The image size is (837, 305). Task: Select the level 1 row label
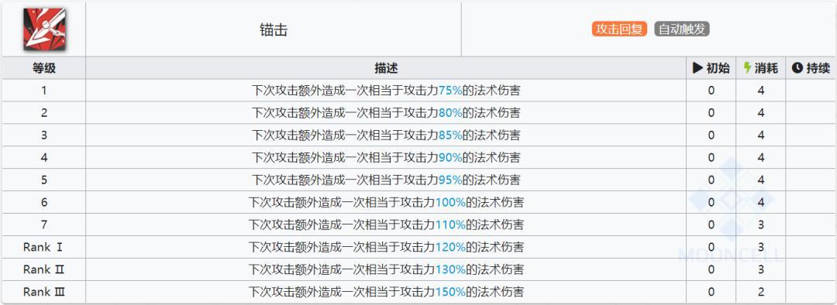point(43,91)
